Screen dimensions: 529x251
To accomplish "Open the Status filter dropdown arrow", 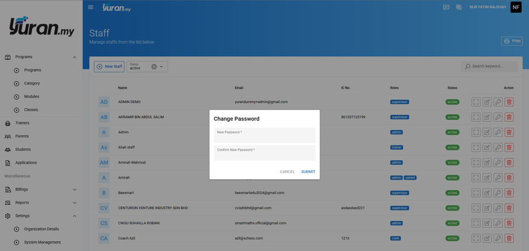I will tap(162, 67).
